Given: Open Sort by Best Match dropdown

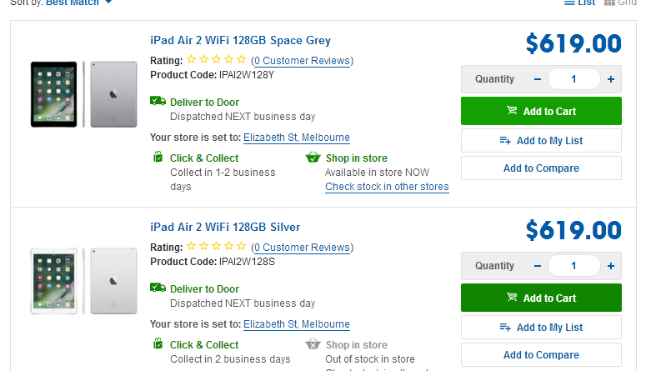Looking at the screenshot, I should pos(78,3).
